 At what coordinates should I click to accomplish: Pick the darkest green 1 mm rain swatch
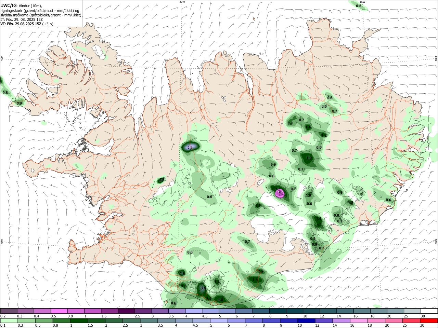79,320
